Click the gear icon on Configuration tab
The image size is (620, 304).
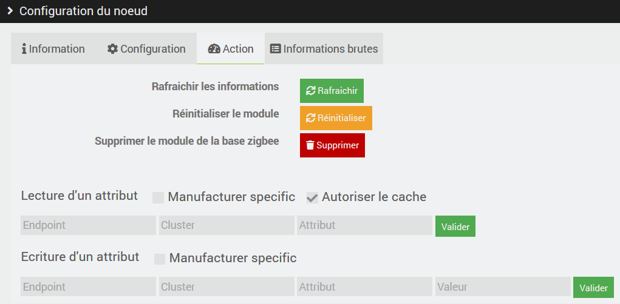pos(113,49)
